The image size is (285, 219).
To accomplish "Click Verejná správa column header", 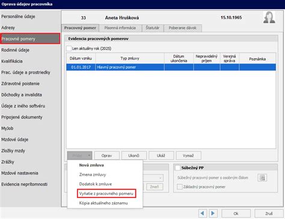I will click(230, 58).
